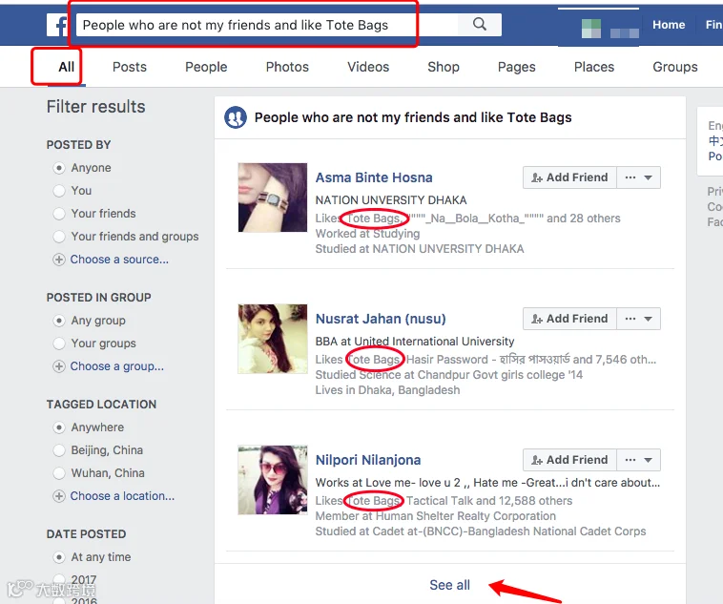Click the search magnifier icon

[480, 25]
